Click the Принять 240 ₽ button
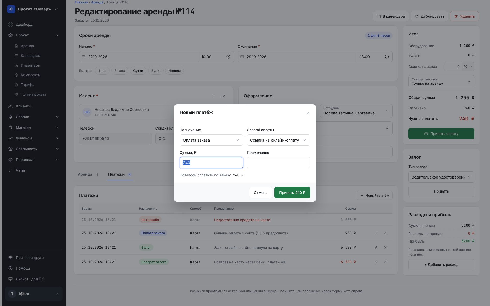 pos(292,193)
